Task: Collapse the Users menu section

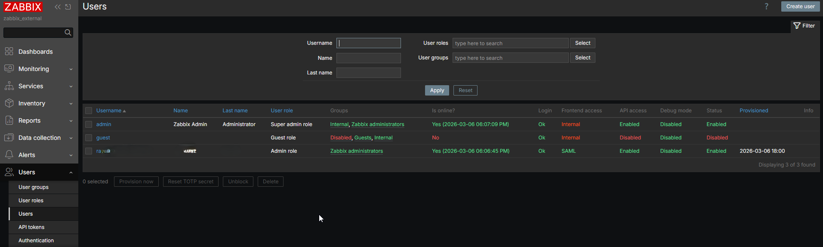Action: (39, 172)
